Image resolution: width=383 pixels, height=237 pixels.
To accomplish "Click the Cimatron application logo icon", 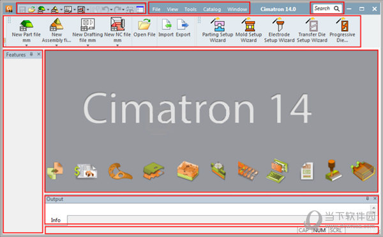I will [9, 10].
